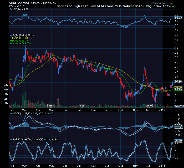Click the .568 dividend marker in July
184x168 pixels.
pos(82,105)
